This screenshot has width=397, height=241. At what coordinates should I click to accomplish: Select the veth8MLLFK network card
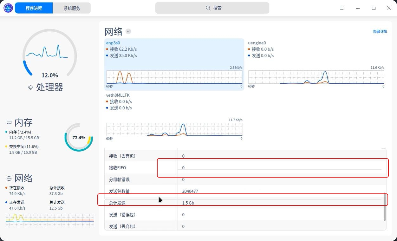coord(174,117)
